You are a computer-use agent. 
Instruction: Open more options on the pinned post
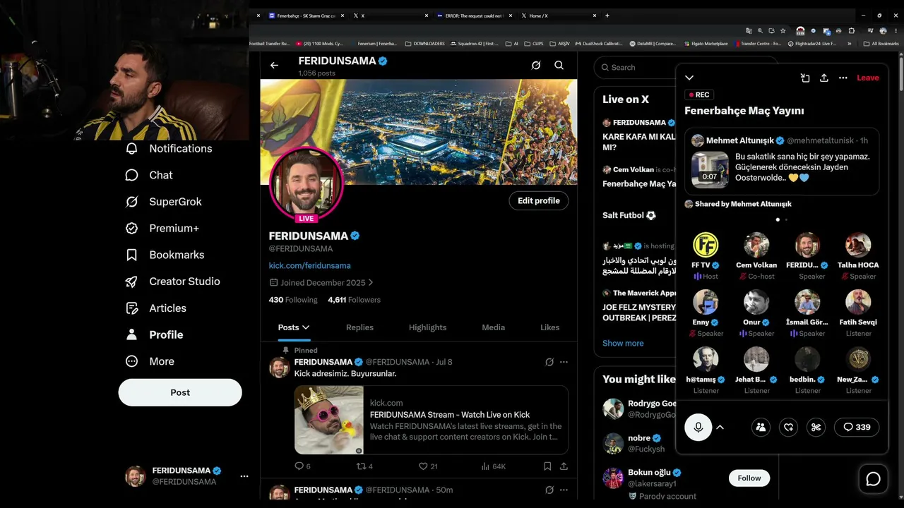pyautogui.click(x=564, y=362)
